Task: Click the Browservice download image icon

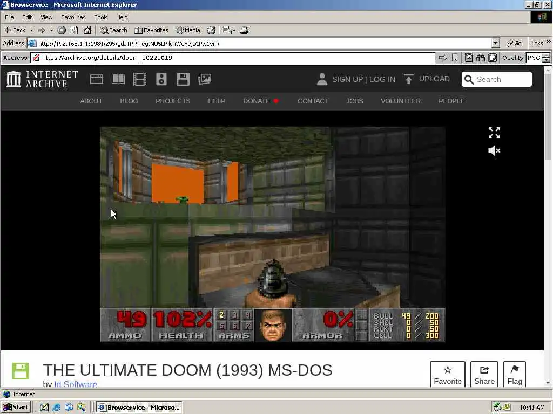Action: pyautogui.click(x=468, y=58)
